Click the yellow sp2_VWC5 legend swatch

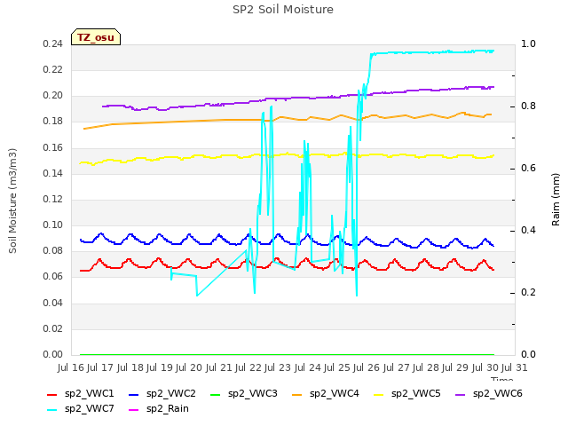379,394
